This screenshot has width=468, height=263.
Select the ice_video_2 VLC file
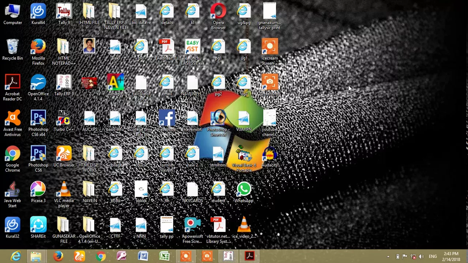pyautogui.click(x=244, y=228)
